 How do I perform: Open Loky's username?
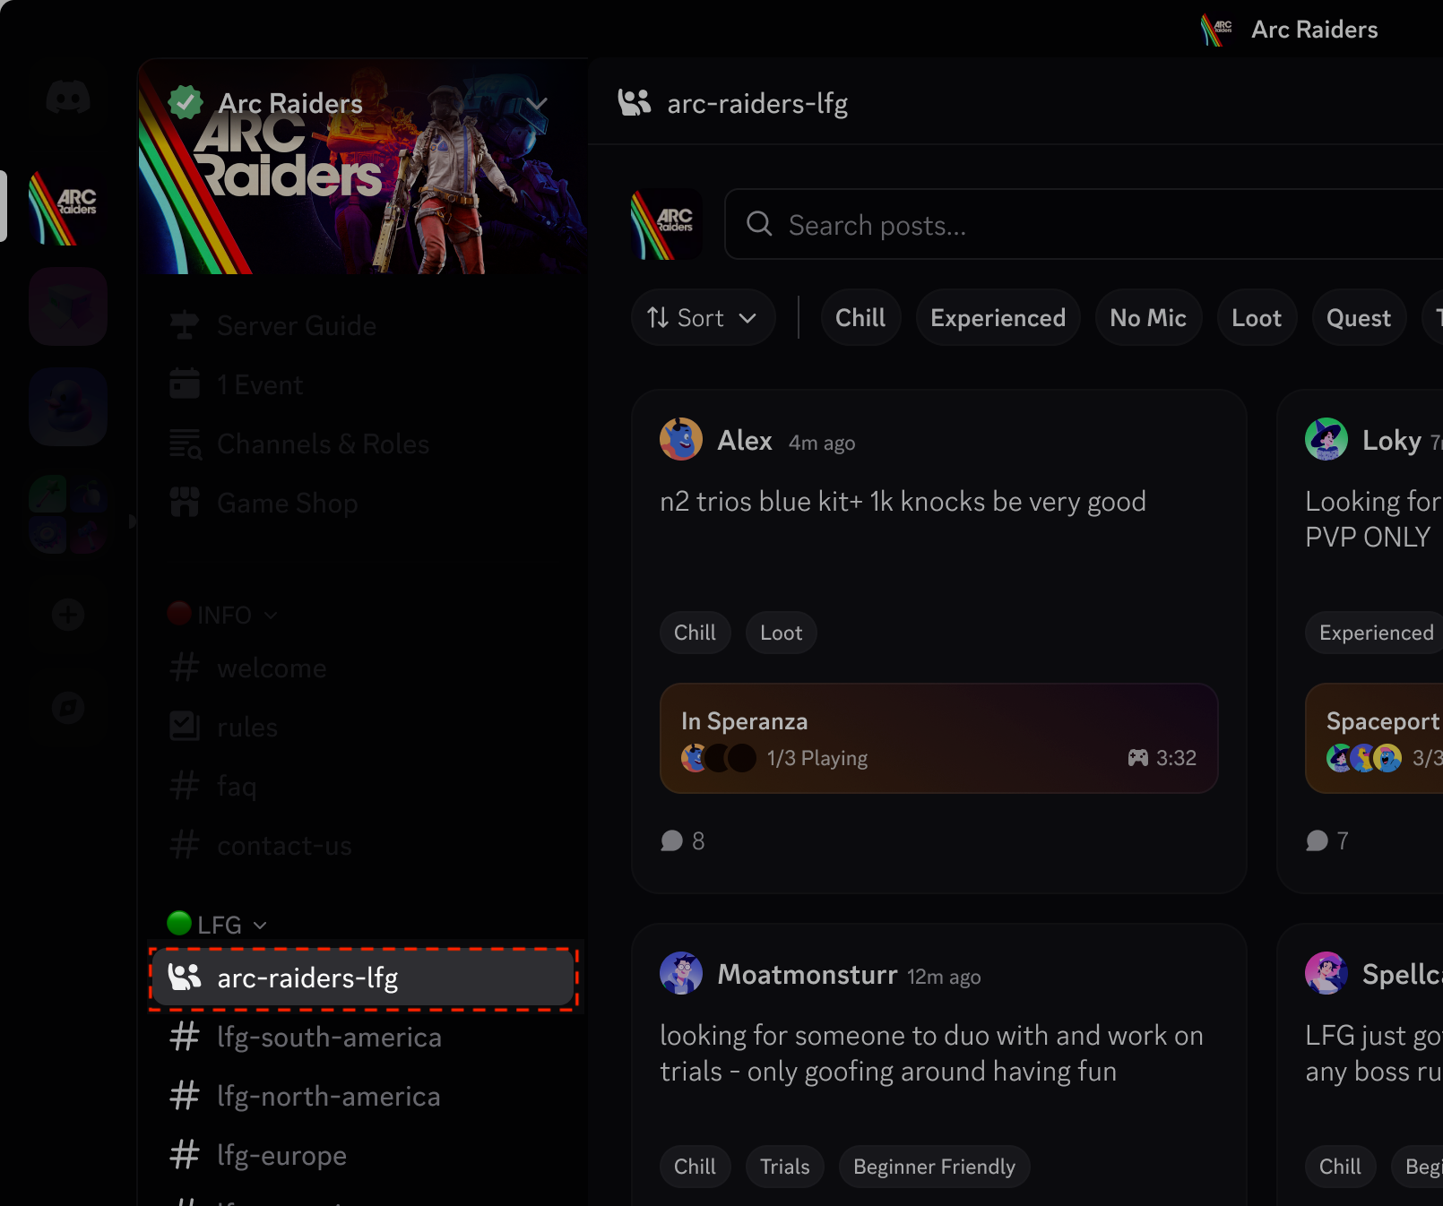[1392, 440]
